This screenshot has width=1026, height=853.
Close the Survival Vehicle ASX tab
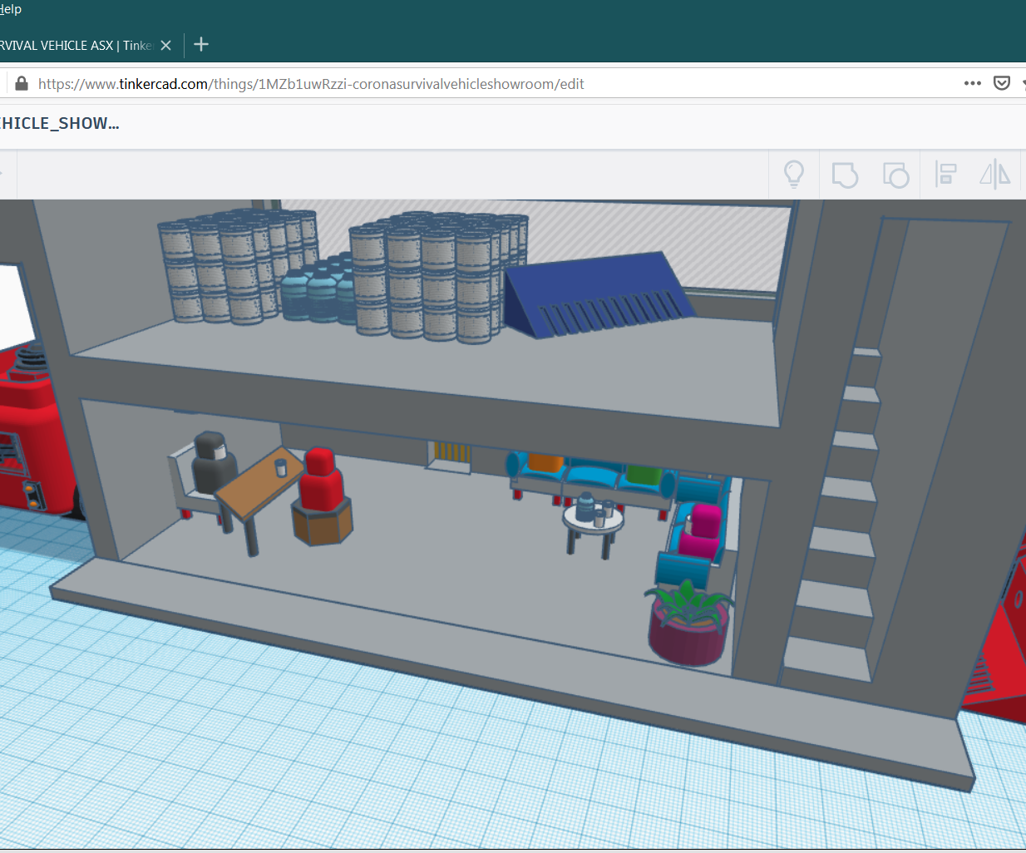tap(166, 46)
